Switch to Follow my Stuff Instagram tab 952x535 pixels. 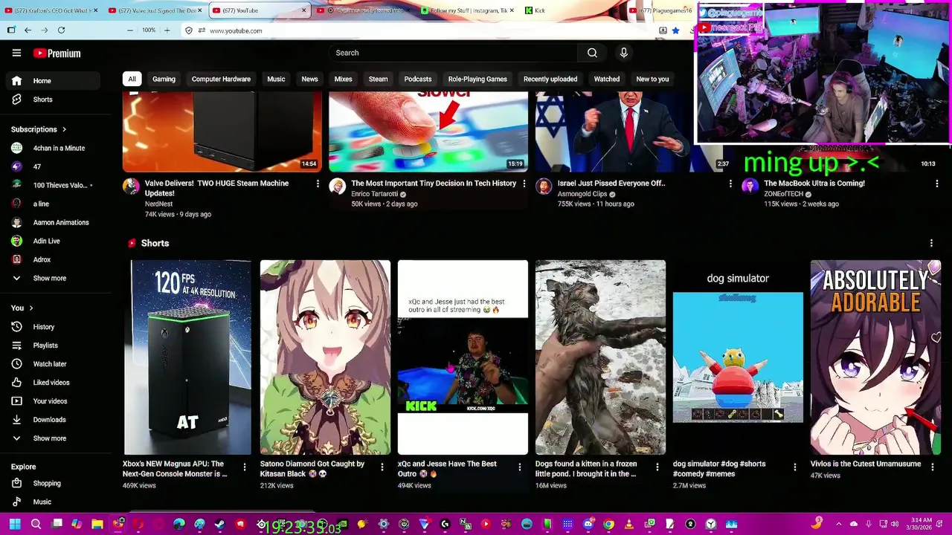pos(466,10)
